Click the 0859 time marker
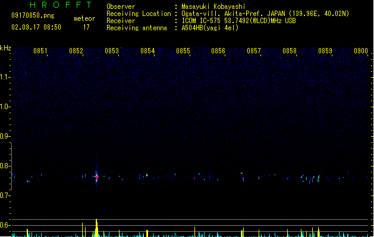This screenshot has width=374, height=237. [x=325, y=51]
